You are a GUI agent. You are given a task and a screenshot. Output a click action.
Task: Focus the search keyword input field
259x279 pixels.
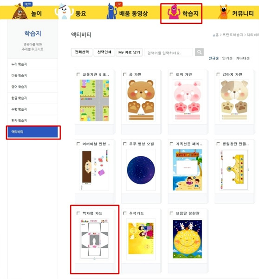tap(168, 53)
